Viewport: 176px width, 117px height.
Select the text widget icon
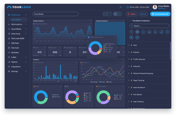[x=131, y=32]
